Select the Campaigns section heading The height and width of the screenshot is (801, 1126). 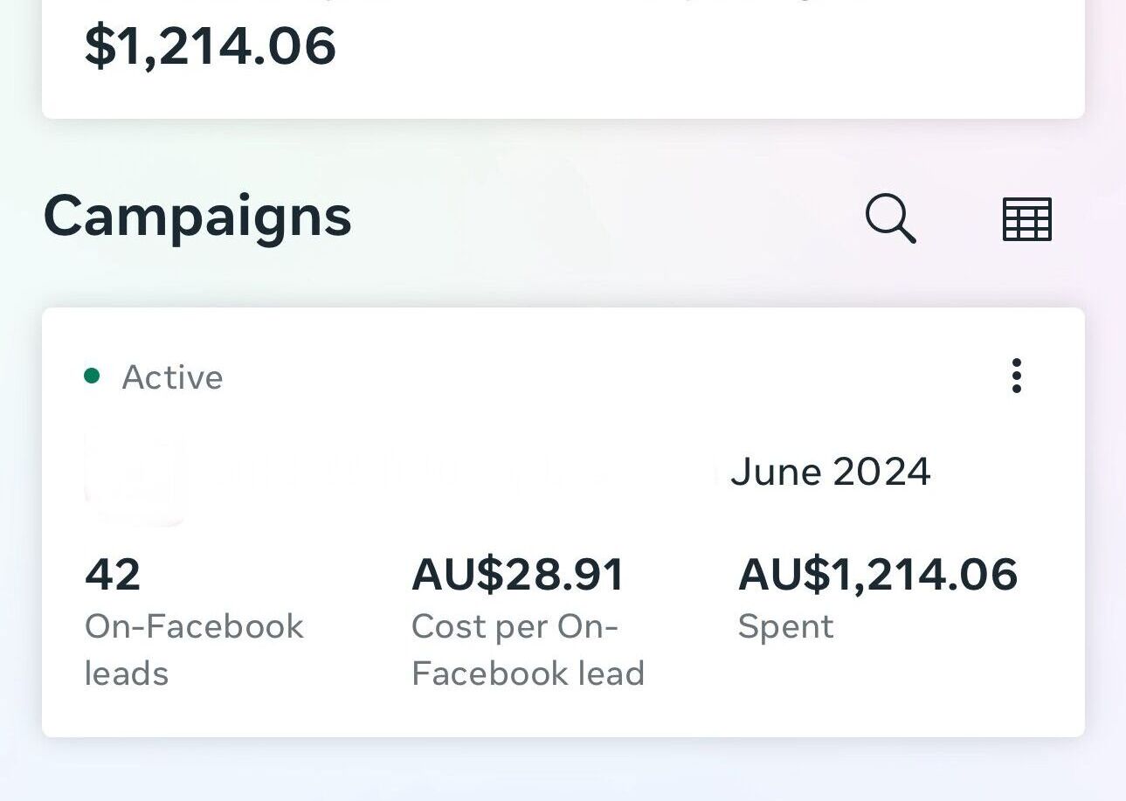point(197,217)
